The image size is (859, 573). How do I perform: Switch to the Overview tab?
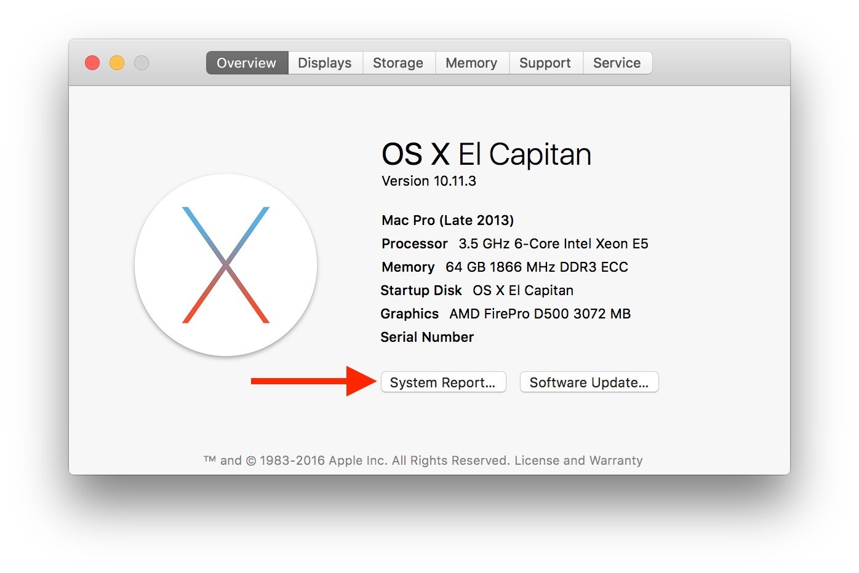click(247, 63)
